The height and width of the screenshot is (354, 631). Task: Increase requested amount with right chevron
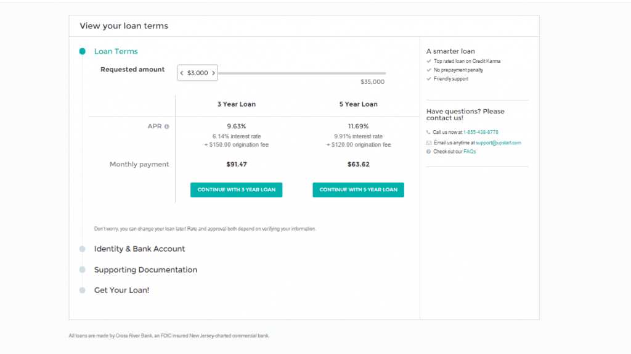(214, 73)
